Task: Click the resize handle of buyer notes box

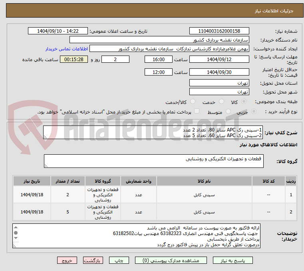Action: pyautogui.click(x=14, y=246)
